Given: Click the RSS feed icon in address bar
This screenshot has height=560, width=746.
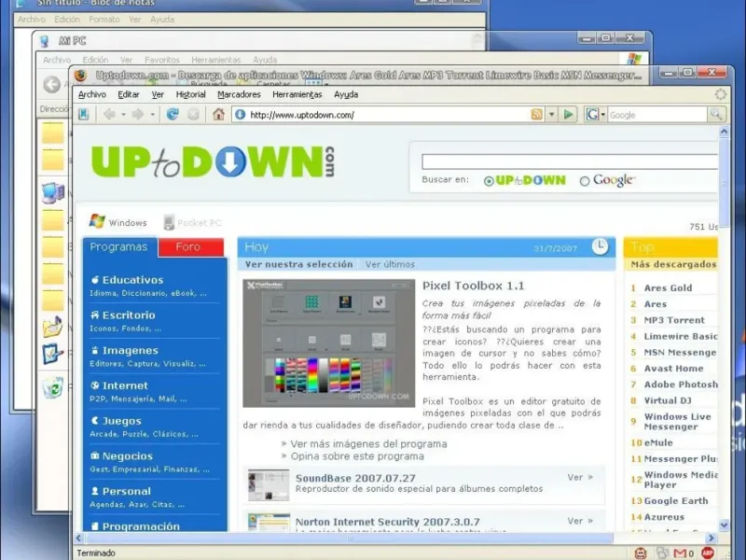Looking at the screenshot, I should click(x=537, y=115).
